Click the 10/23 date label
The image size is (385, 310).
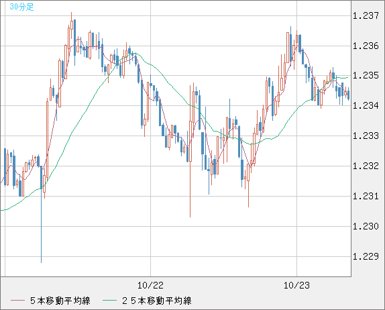point(296,285)
